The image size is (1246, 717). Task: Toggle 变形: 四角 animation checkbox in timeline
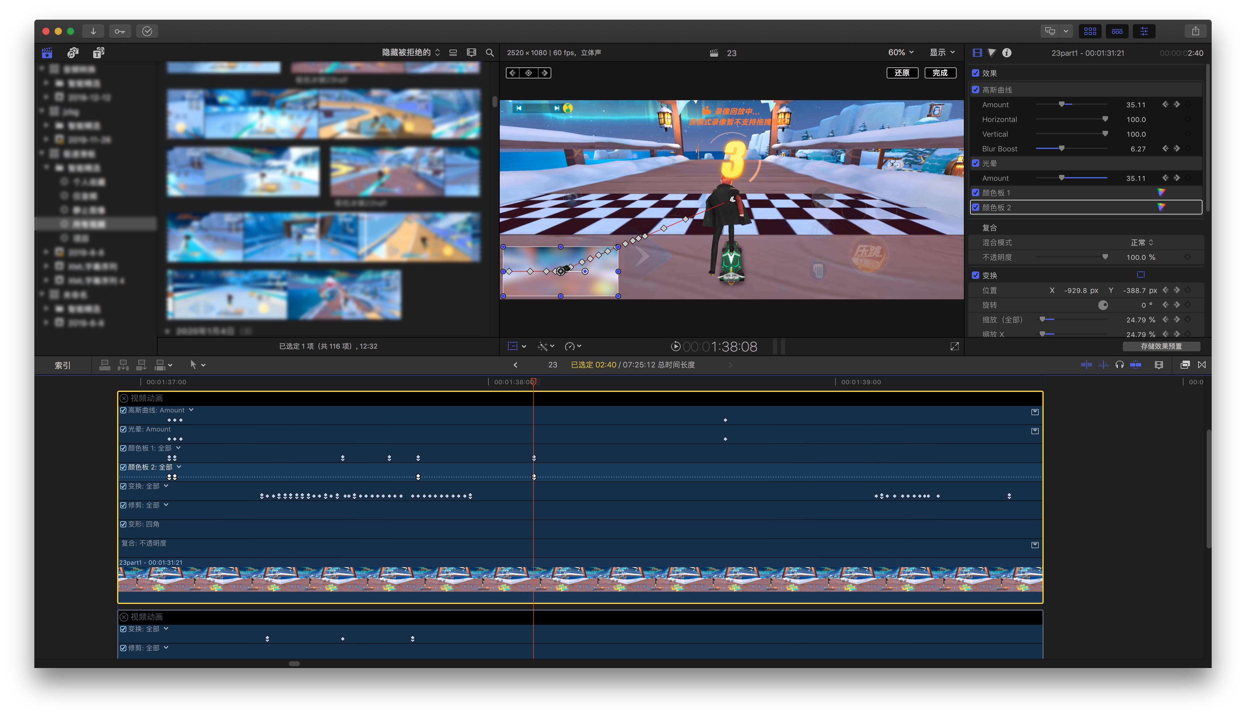(x=123, y=524)
